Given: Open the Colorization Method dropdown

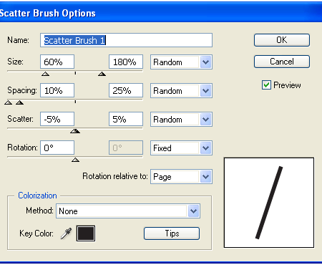Looking at the screenshot, I should pos(128,211).
